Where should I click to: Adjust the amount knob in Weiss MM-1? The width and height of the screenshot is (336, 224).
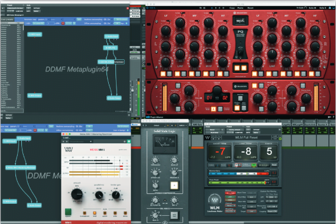[x=77, y=194]
